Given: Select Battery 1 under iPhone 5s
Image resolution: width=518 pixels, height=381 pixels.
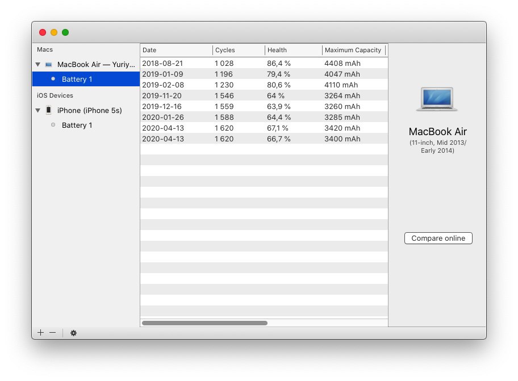Looking at the screenshot, I should [86, 125].
